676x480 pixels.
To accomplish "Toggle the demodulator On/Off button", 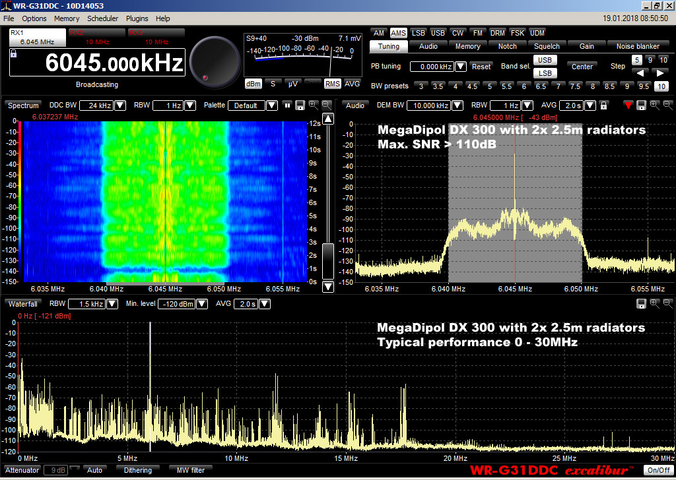I will (x=658, y=470).
